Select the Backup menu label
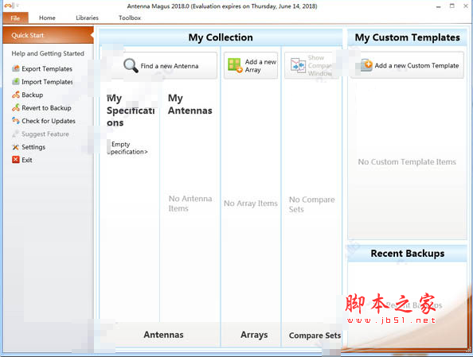Viewport: 473px width, 357px height. 33,95
